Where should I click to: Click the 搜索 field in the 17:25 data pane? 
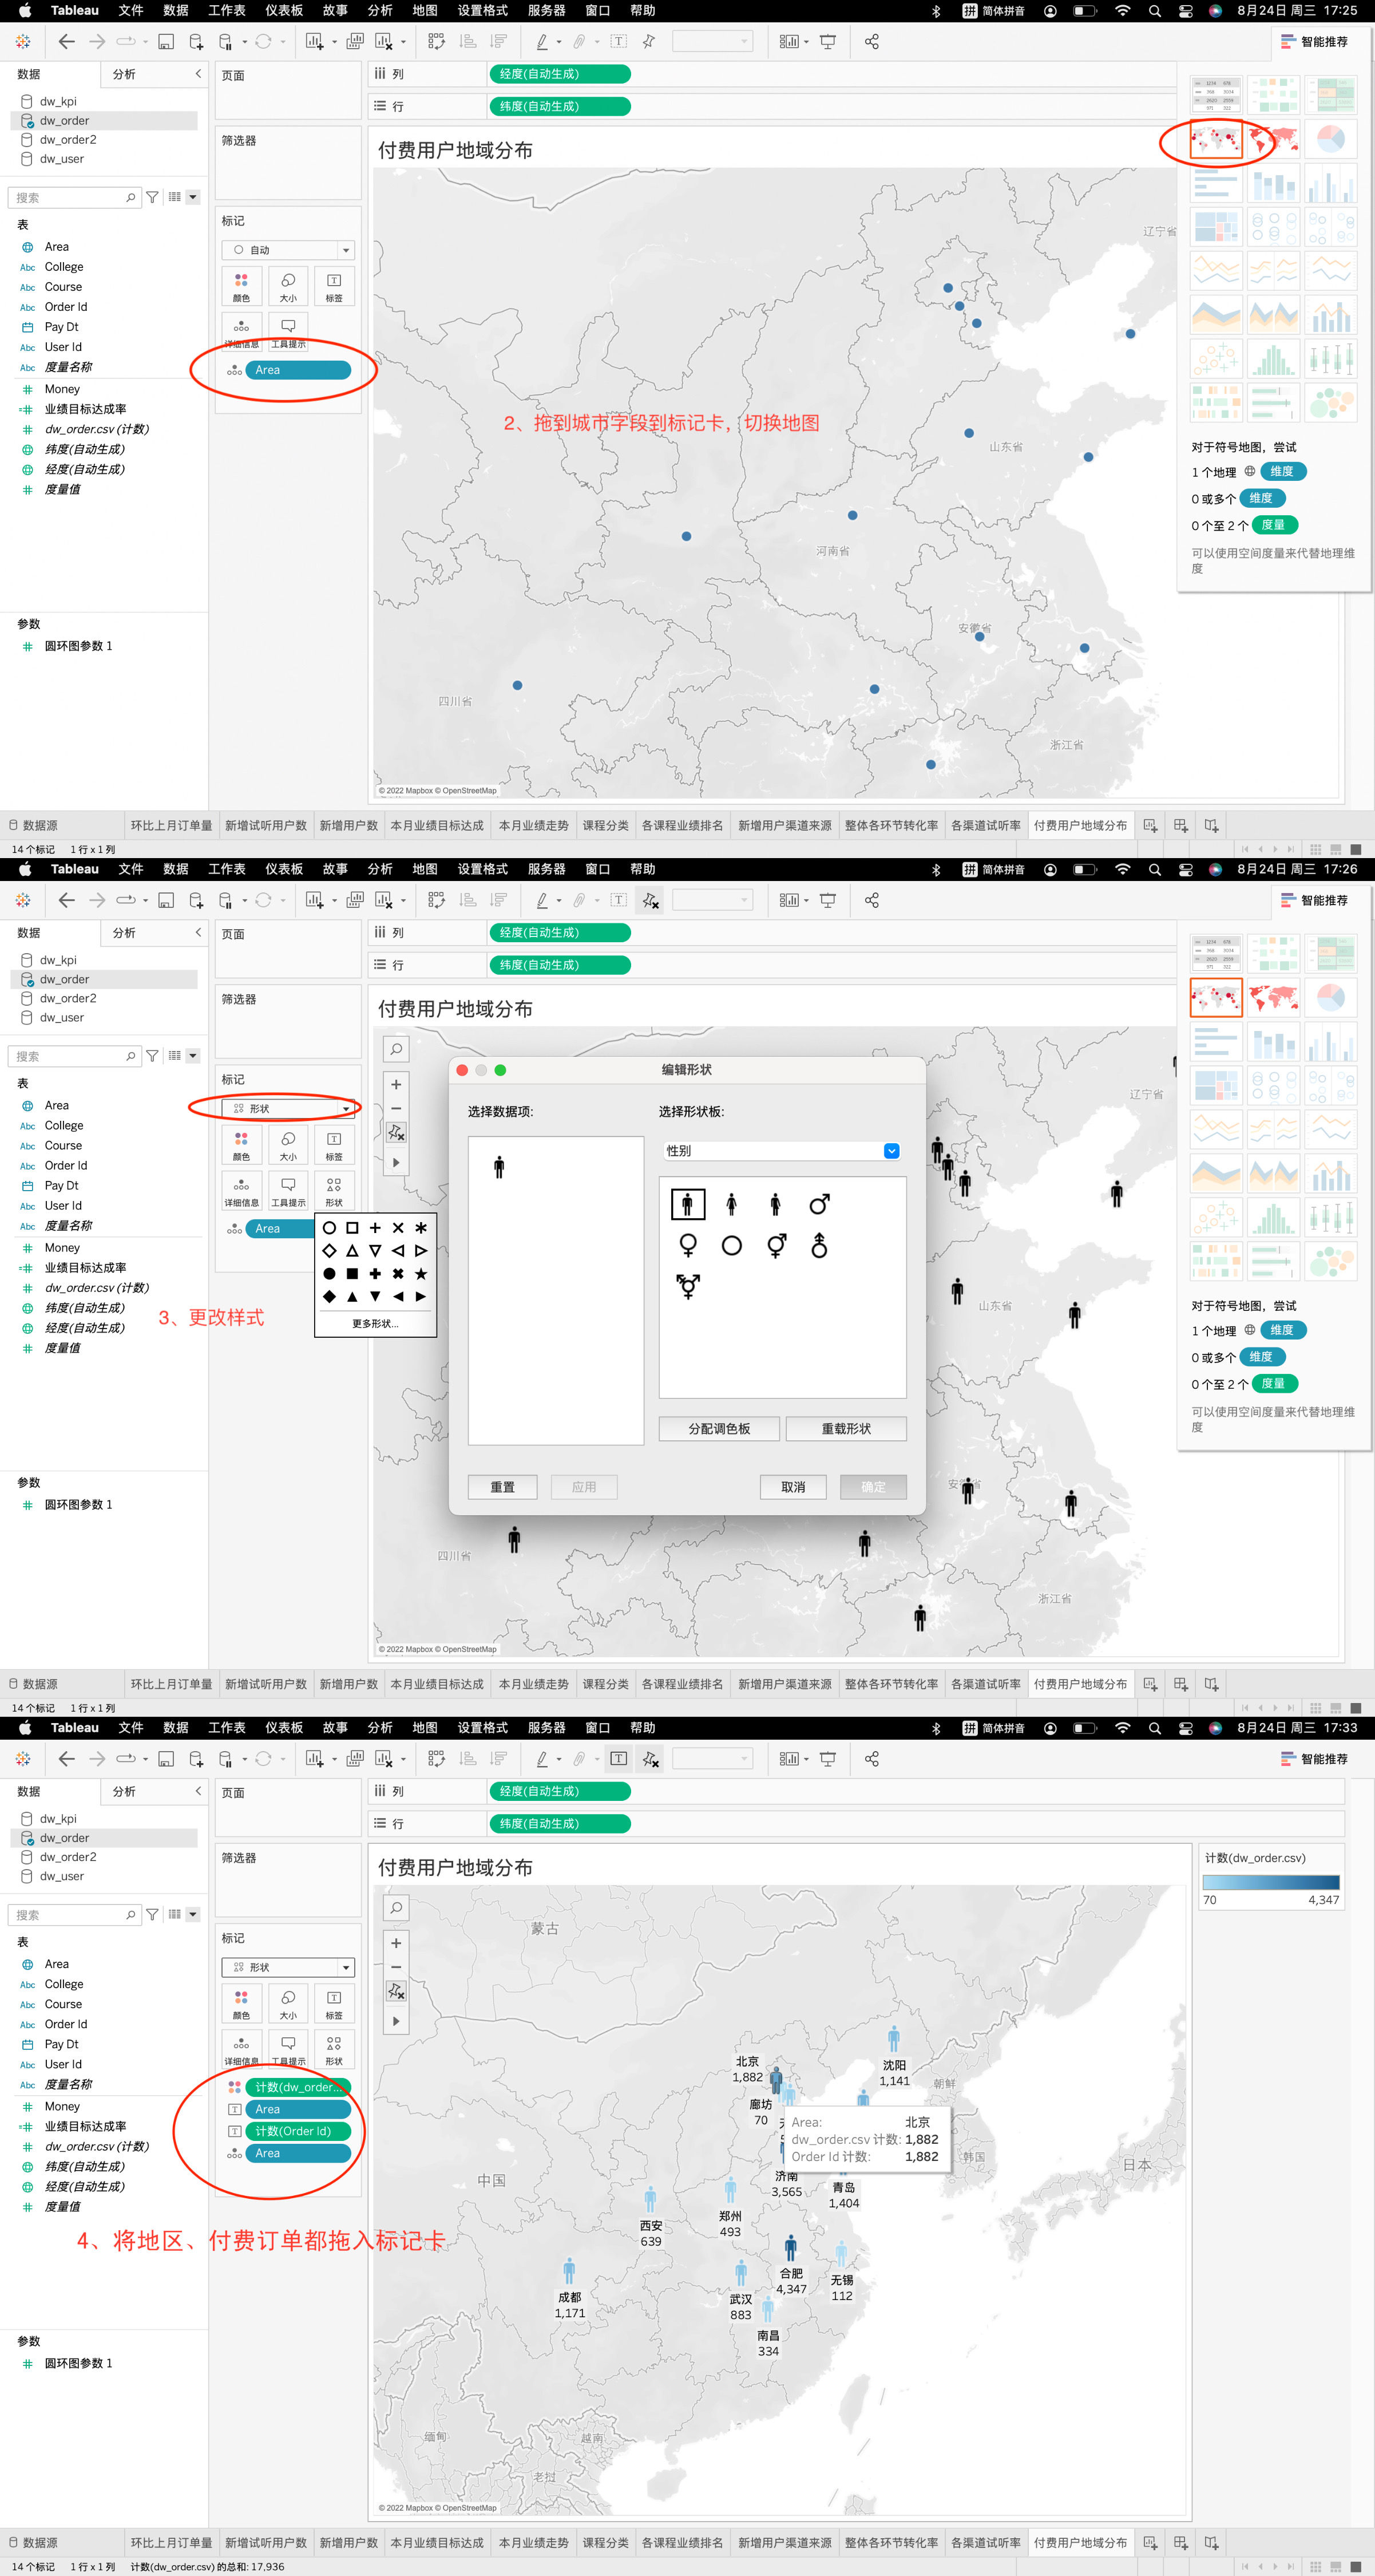pos(73,197)
